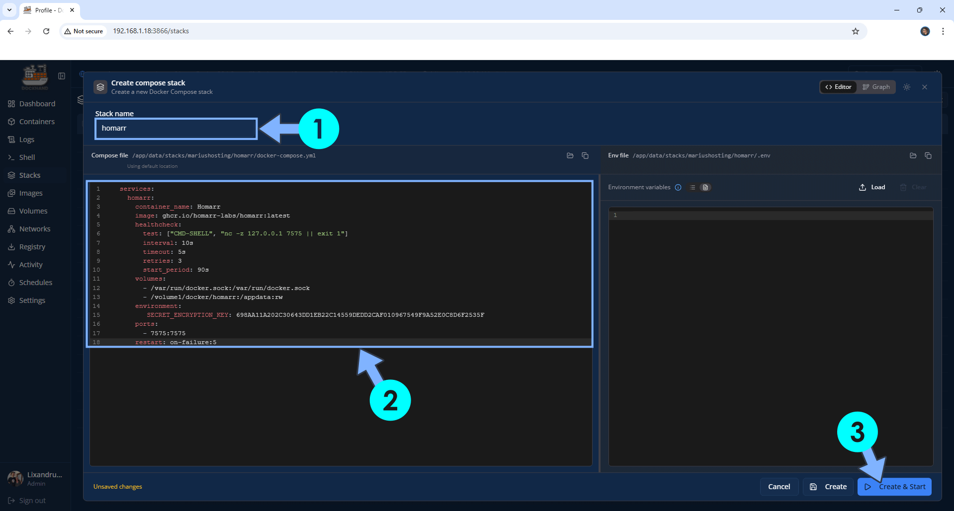
Task: Switch to the Graph tab
Action: [876, 87]
